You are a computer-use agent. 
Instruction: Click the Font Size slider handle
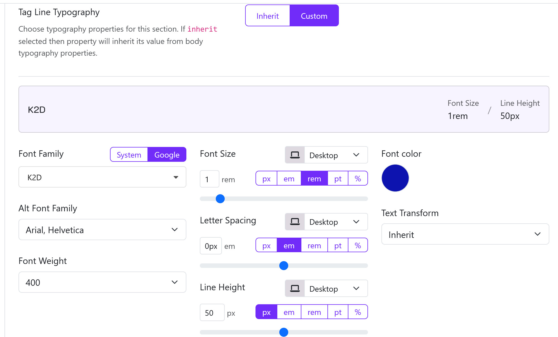point(220,199)
